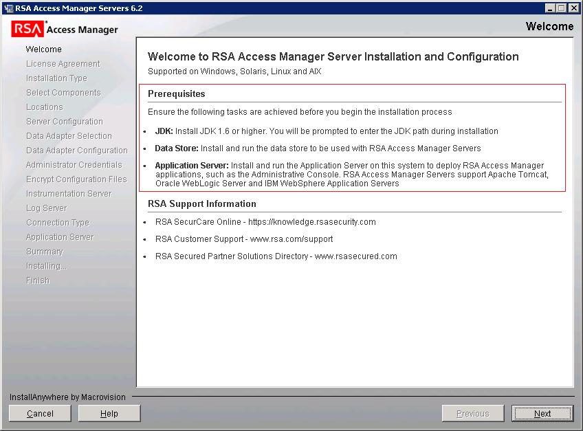Open the Help dialog
The height and width of the screenshot is (431, 583).
(109, 413)
